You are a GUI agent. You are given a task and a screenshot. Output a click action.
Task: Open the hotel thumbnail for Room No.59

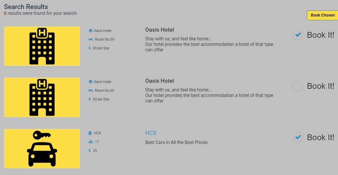click(42, 46)
